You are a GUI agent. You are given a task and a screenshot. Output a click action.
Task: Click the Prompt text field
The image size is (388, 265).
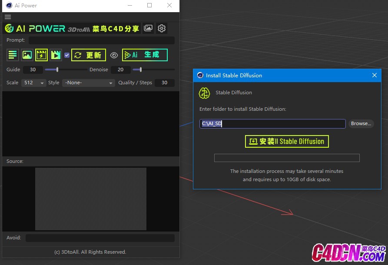coord(102,40)
